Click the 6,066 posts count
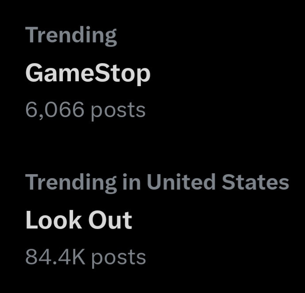The width and height of the screenshot is (305, 293). tap(85, 110)
